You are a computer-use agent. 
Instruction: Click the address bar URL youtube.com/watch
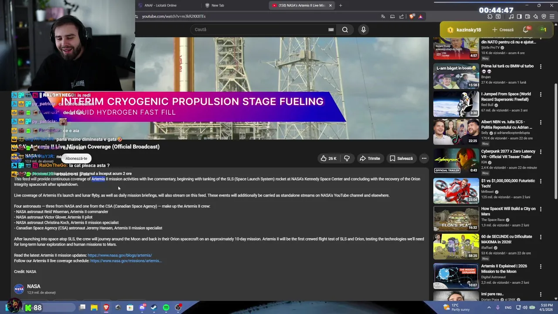(174, 17)
